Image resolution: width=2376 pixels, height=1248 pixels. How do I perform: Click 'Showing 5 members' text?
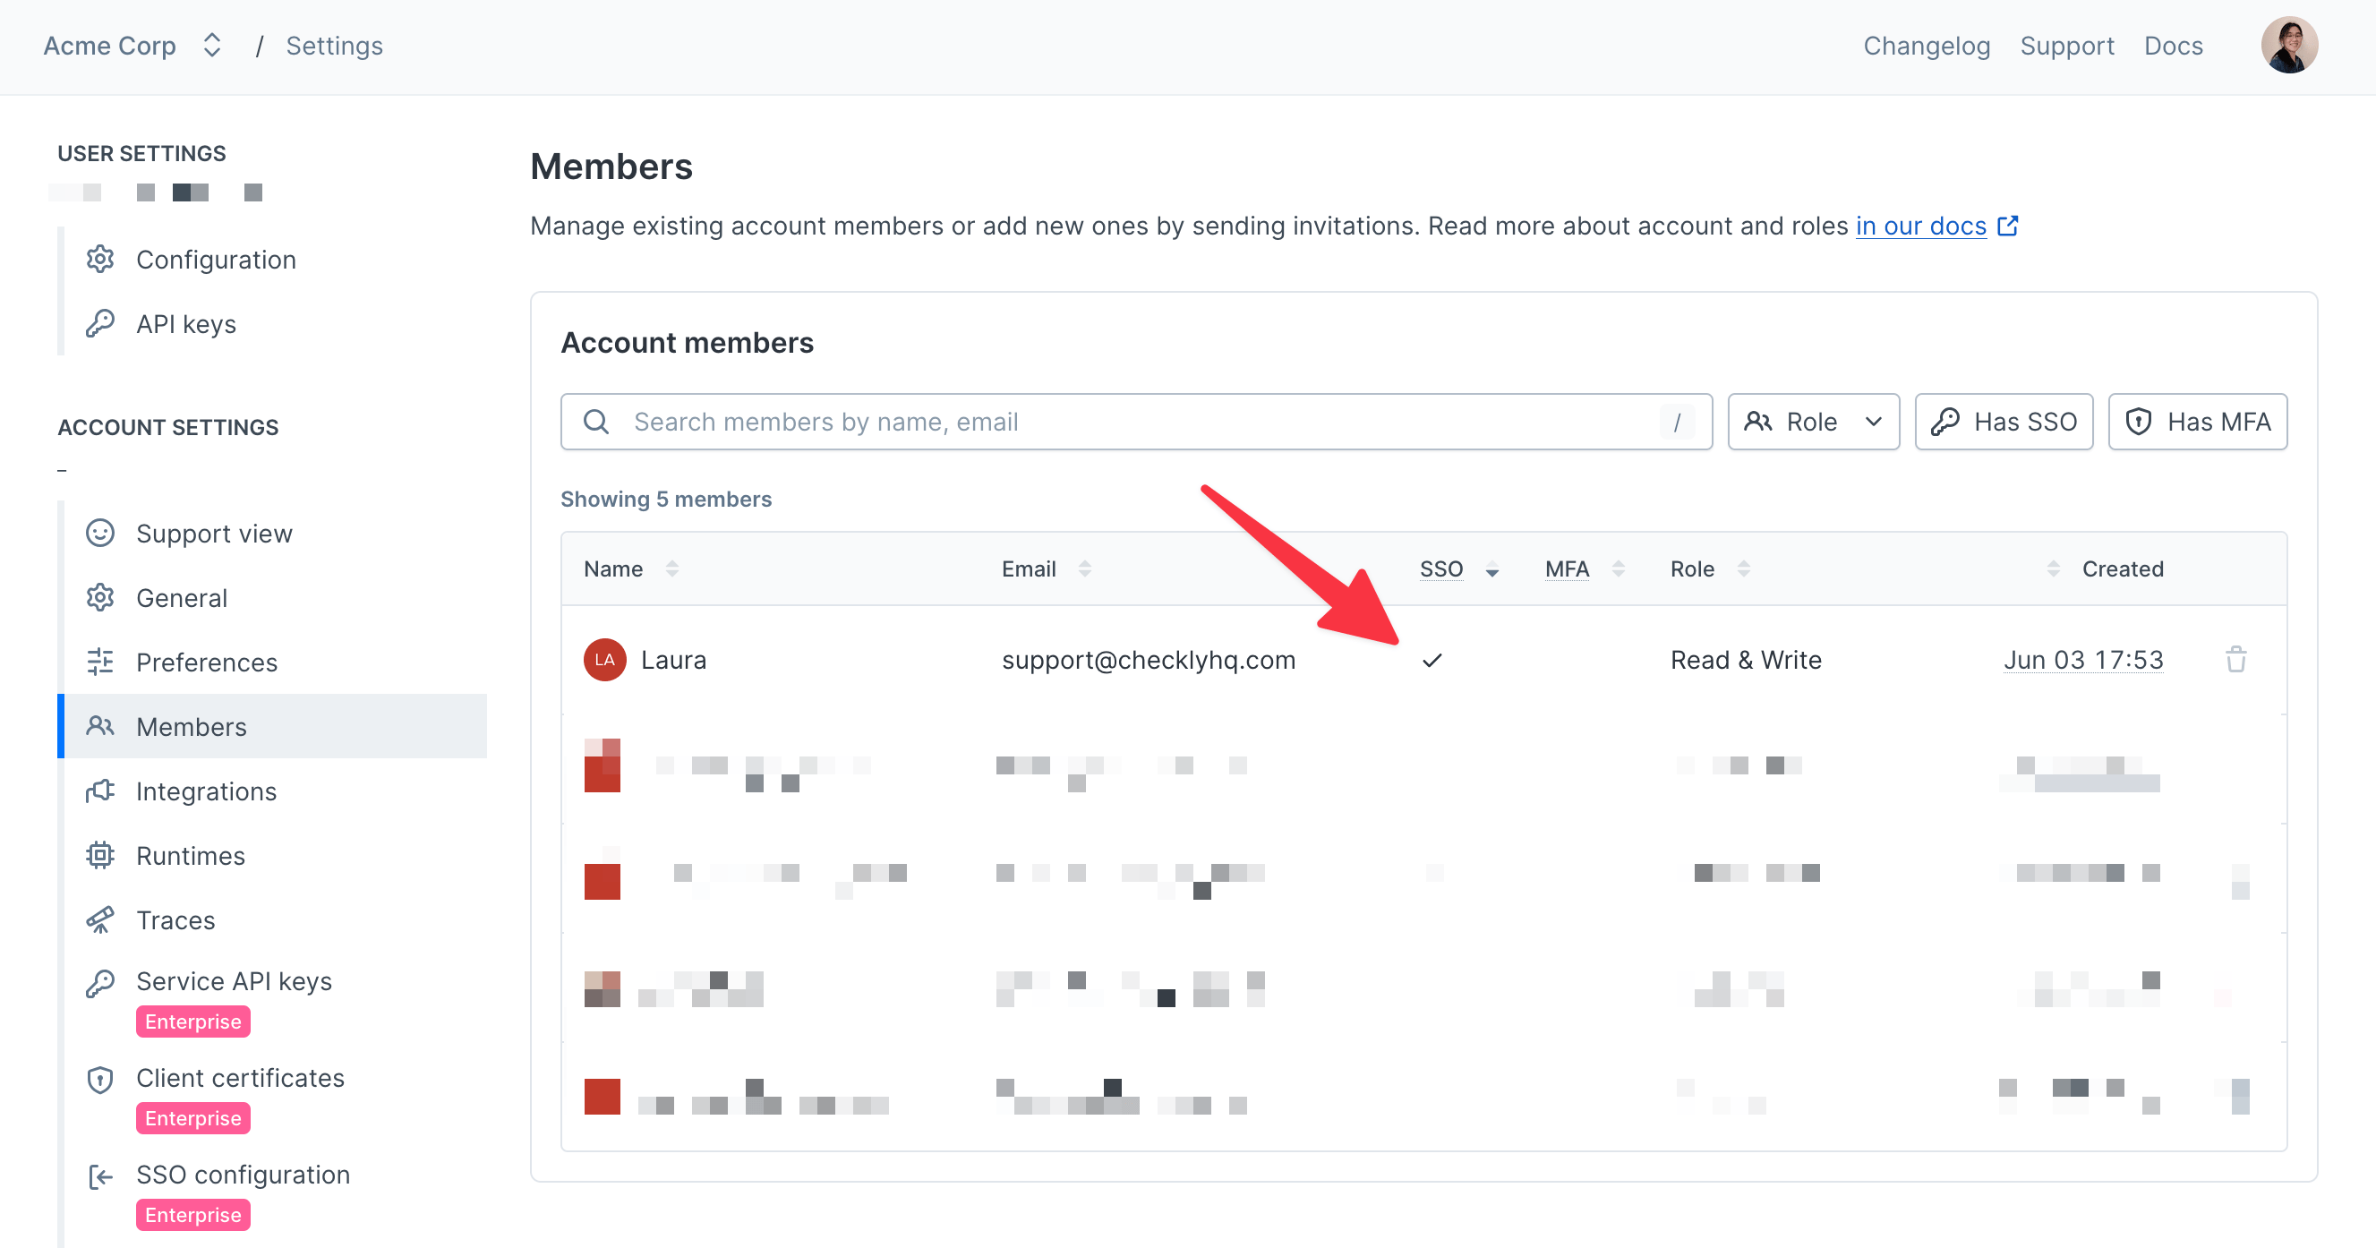(x=666, y=499)
